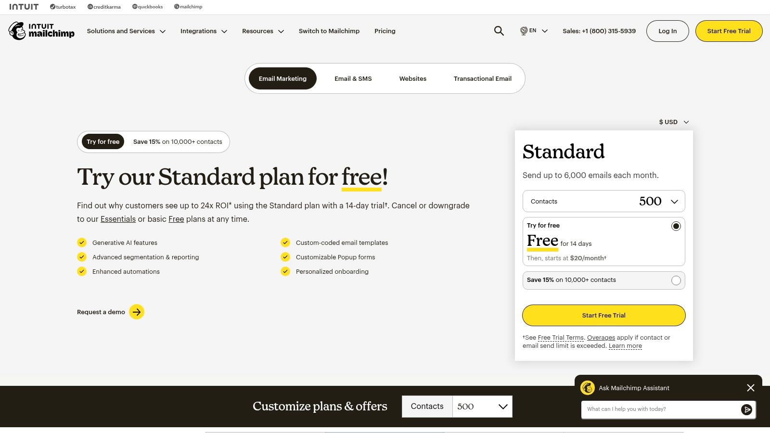Open the Free Trial Terms link
Image resolution: width=770 pixels, height=433 pixels.
560,337
